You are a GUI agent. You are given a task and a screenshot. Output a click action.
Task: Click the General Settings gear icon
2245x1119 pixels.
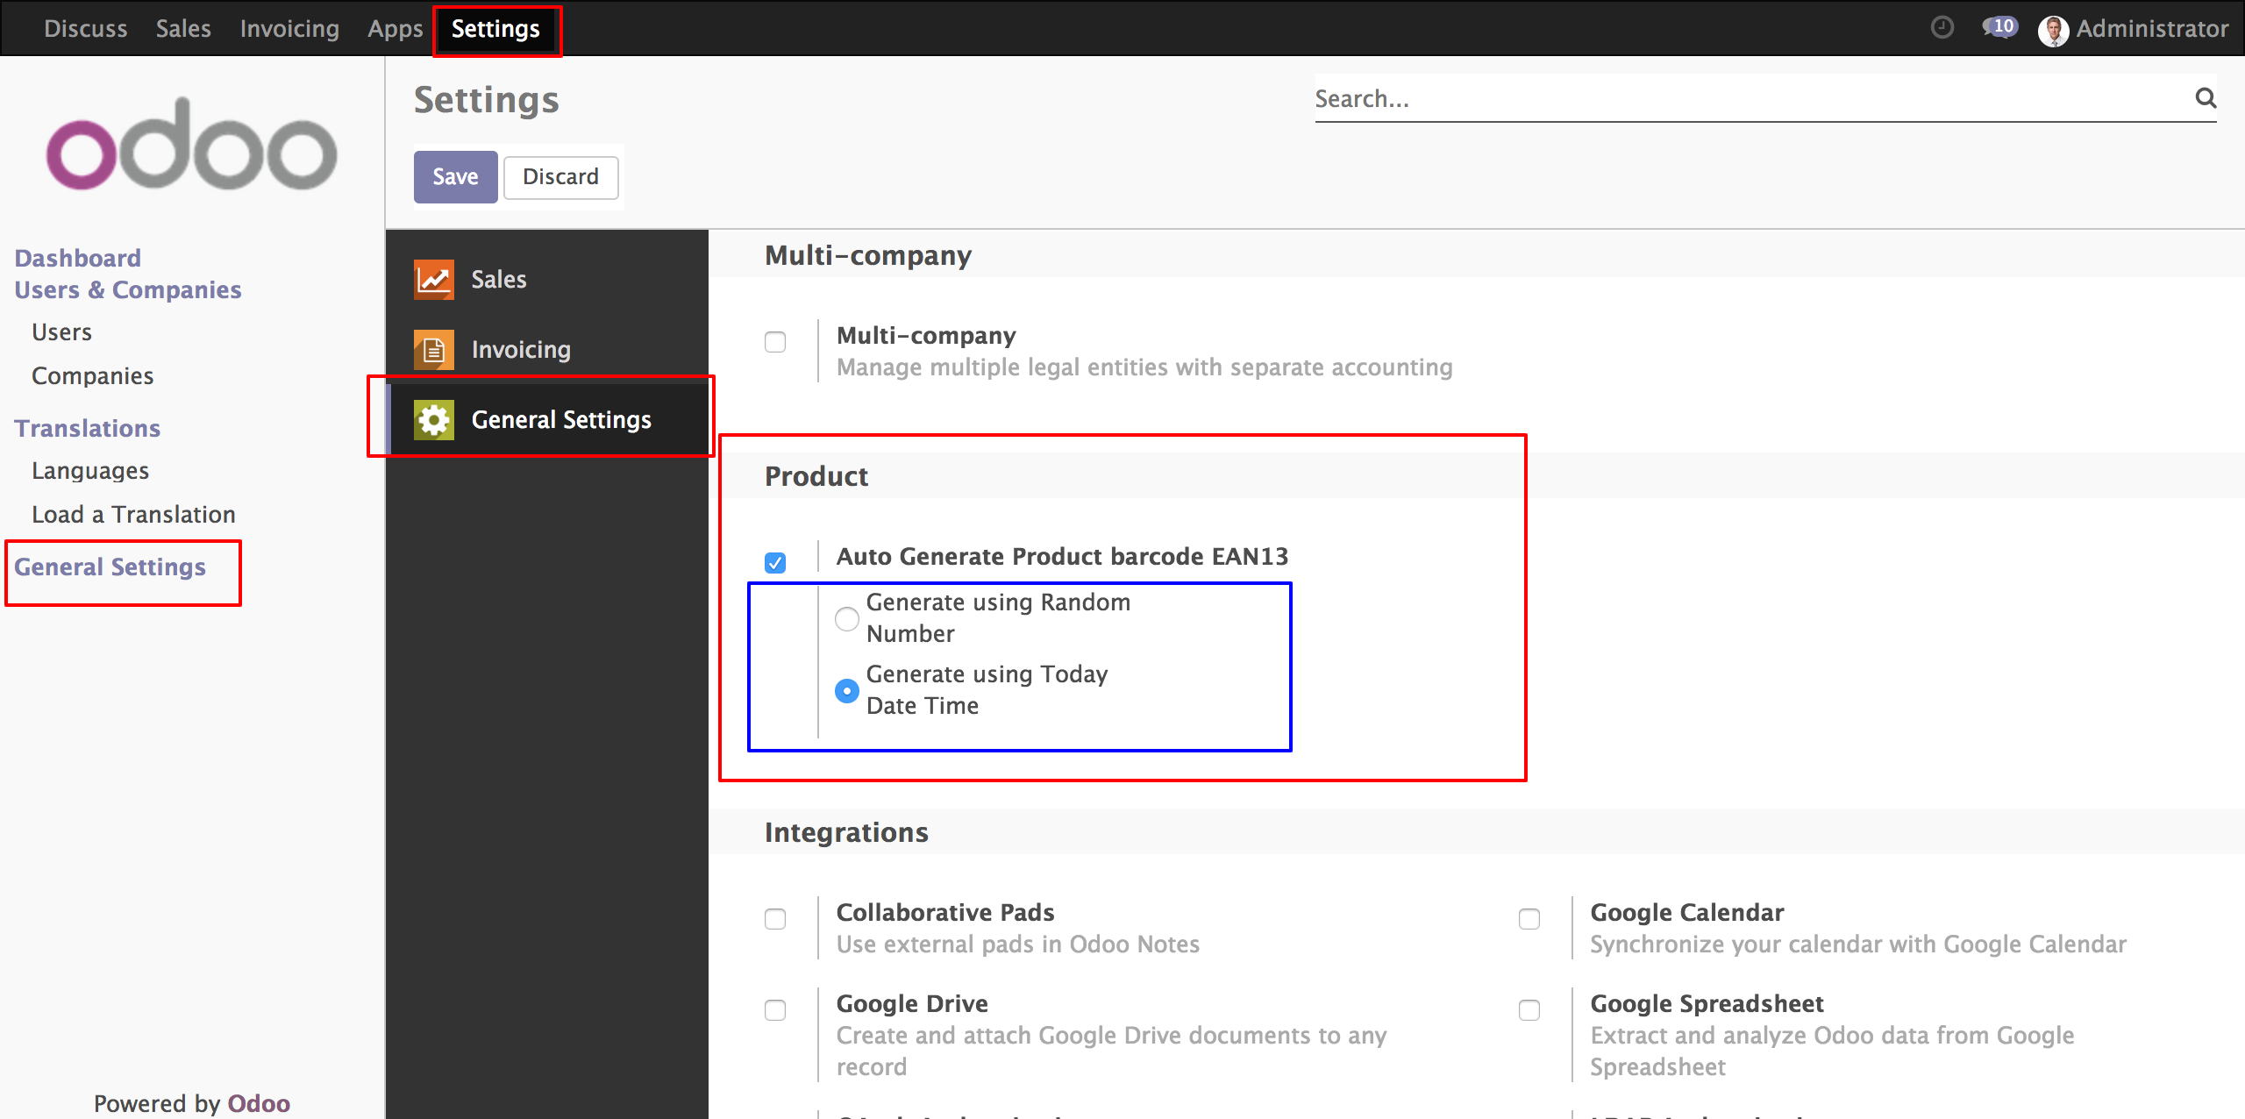434,420
